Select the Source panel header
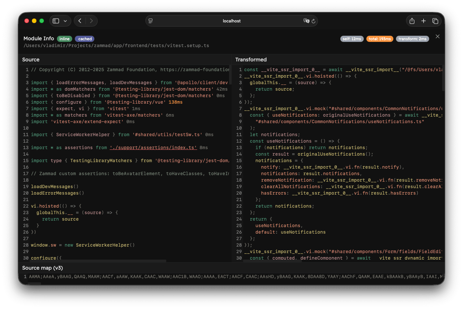The image size is (463, 309). pyautogui.click(x=31, y=59)
